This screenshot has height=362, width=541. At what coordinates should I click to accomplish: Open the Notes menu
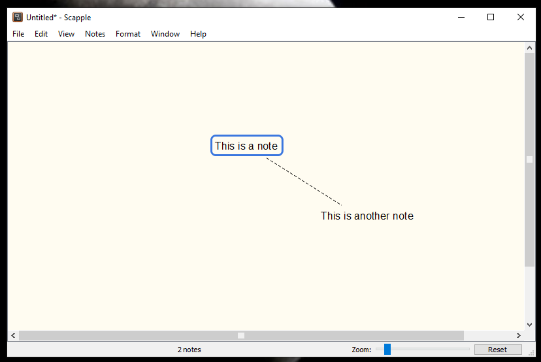(x=95, y=34)
